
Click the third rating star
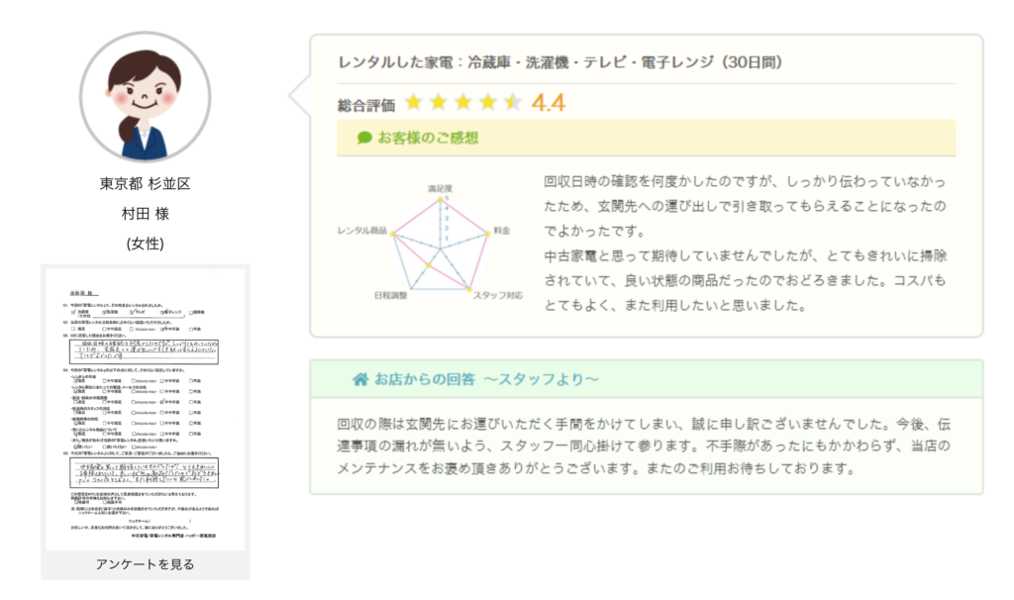462,102
